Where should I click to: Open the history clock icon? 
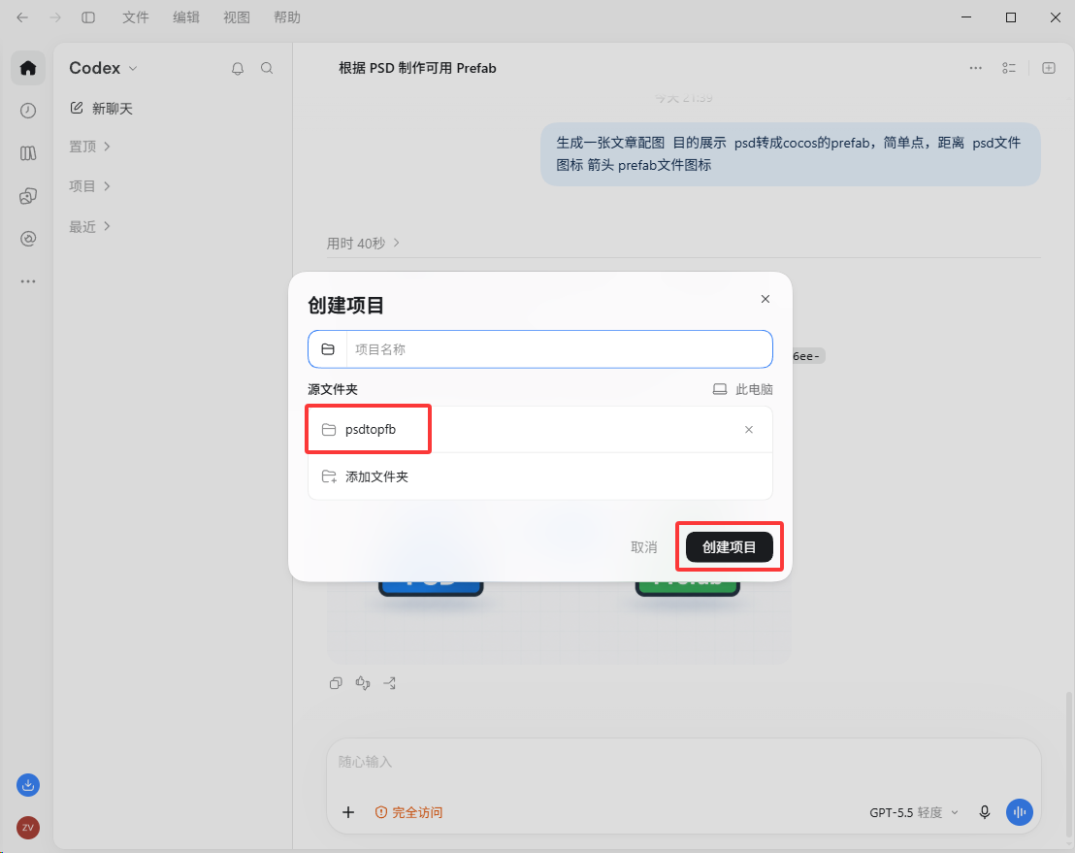[28, 111]
